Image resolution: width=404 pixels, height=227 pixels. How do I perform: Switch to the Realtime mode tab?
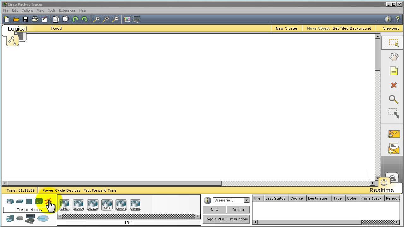(x=382, y=190)
